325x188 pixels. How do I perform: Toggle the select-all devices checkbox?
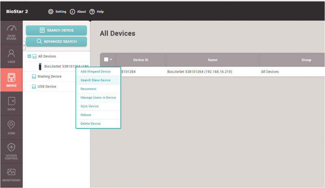click(x=106, y=60)
